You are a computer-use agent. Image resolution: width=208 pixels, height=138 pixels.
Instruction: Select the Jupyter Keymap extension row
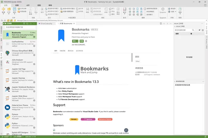coord(20,80)
